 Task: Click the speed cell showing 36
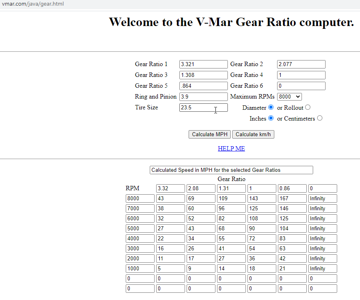point(262,258)
